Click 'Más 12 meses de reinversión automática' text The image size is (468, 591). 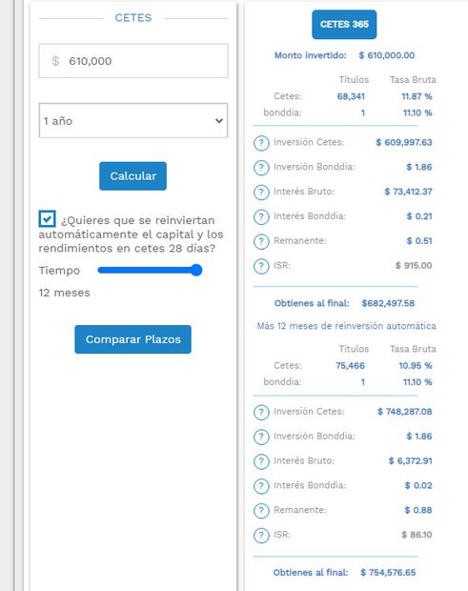[346, 326]
